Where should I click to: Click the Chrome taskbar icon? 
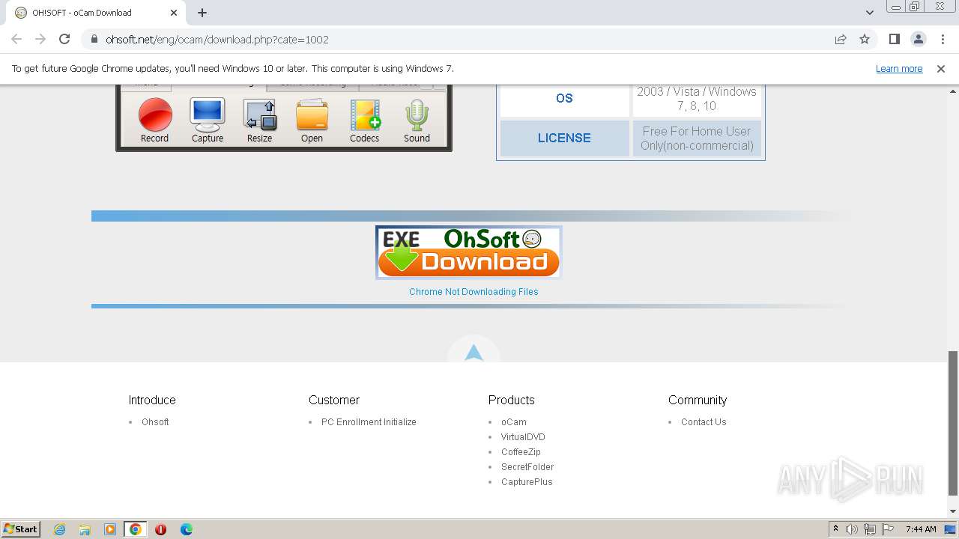[136, 529]
